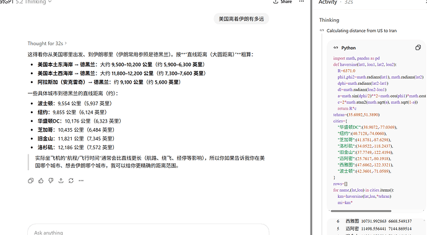Click the Share button

click(283, 2)
